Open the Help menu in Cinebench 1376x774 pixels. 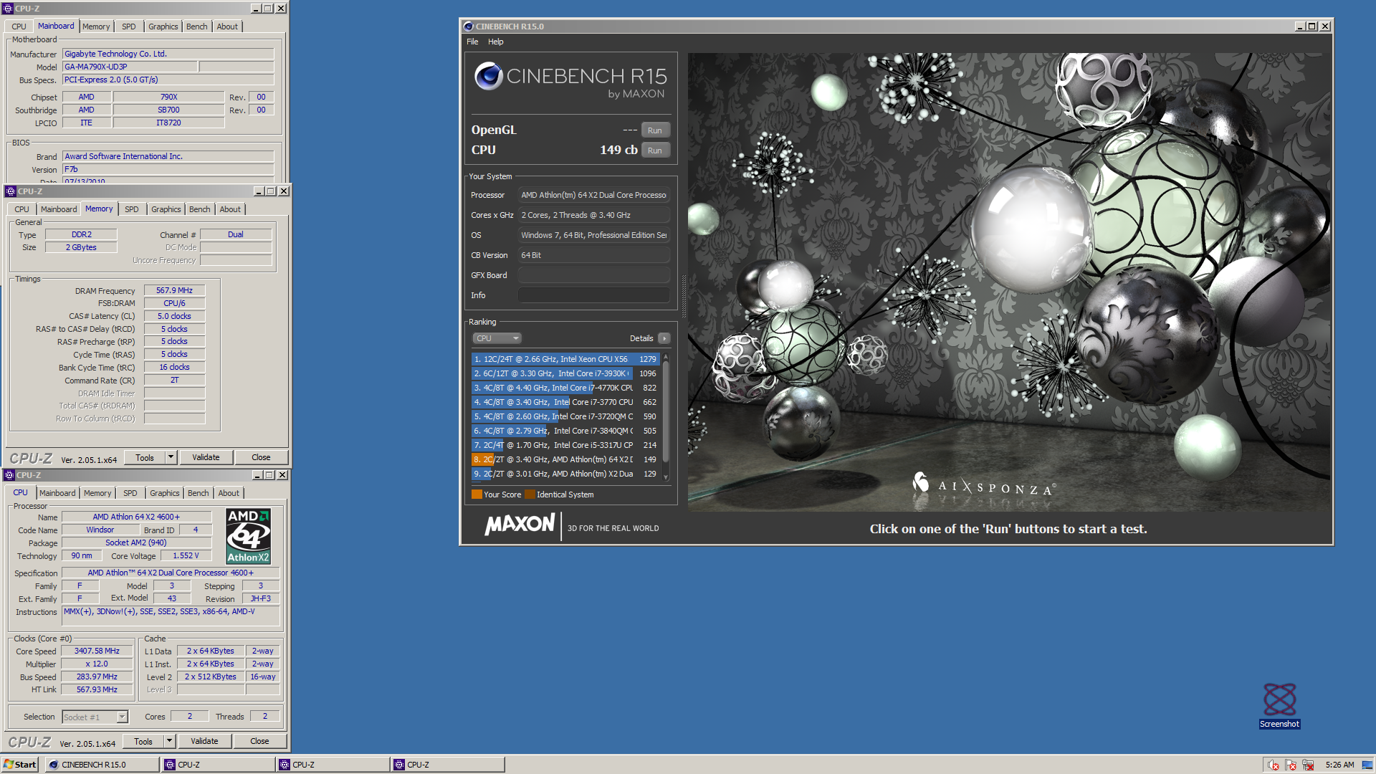[x=495, y=42]
